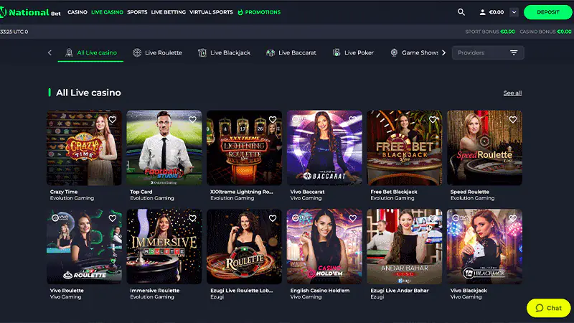Click the All Live casino dealer icon

coord(69,52)
